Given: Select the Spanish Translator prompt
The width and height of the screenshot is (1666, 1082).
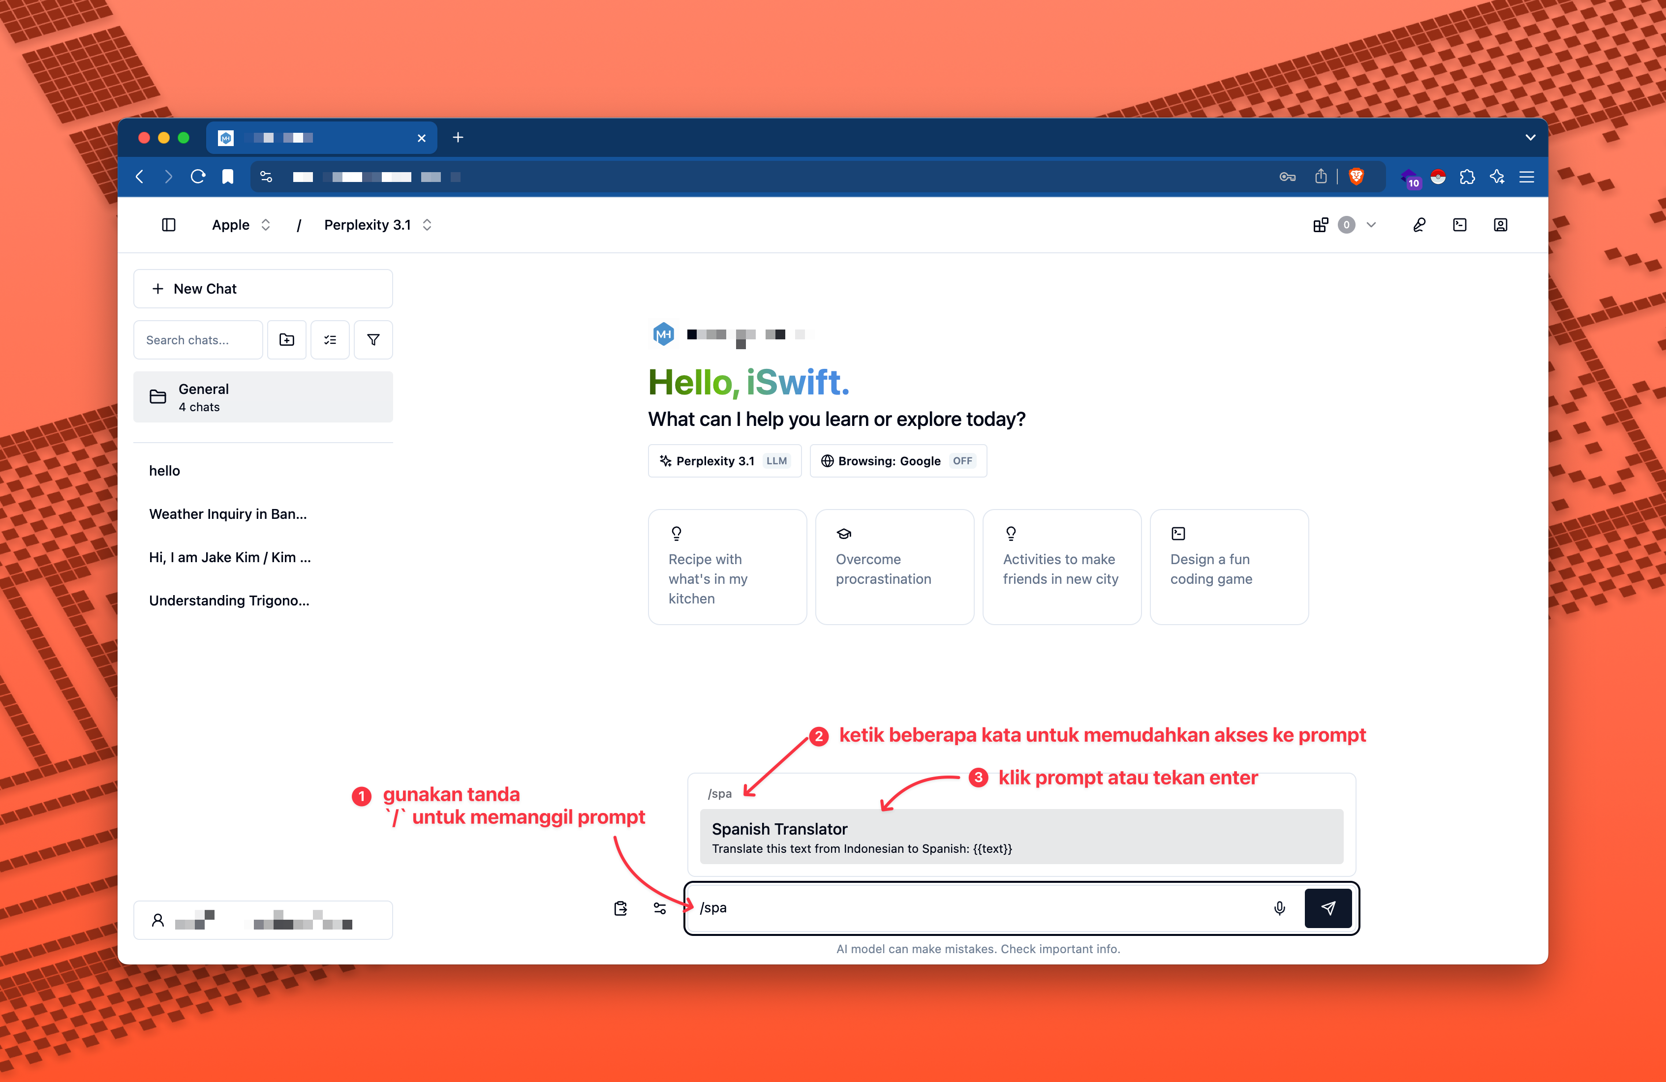Looking at the screenshot, I should (1021, 837).
